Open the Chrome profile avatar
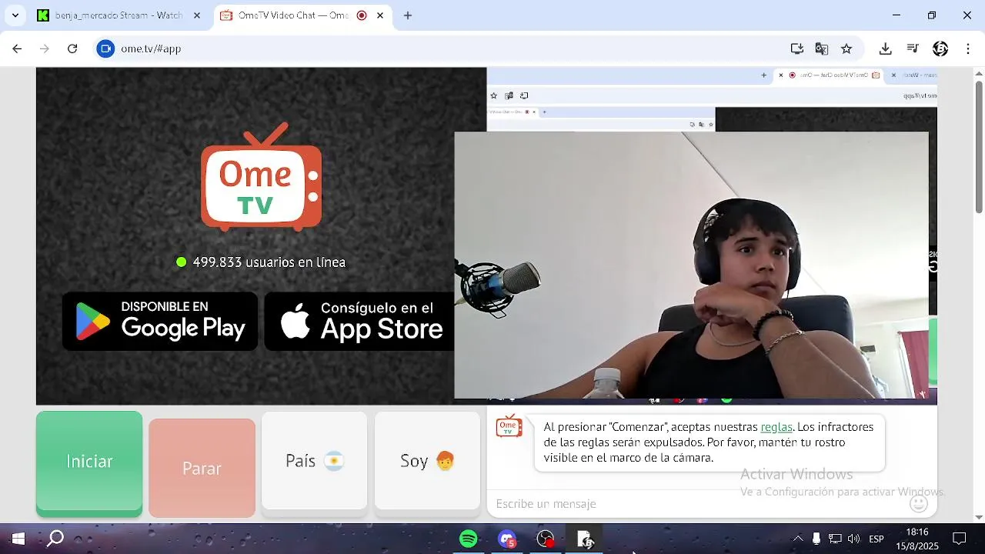The width and height of the screenshot is (985, 554). pyautogui.click(x=940, y=48)
